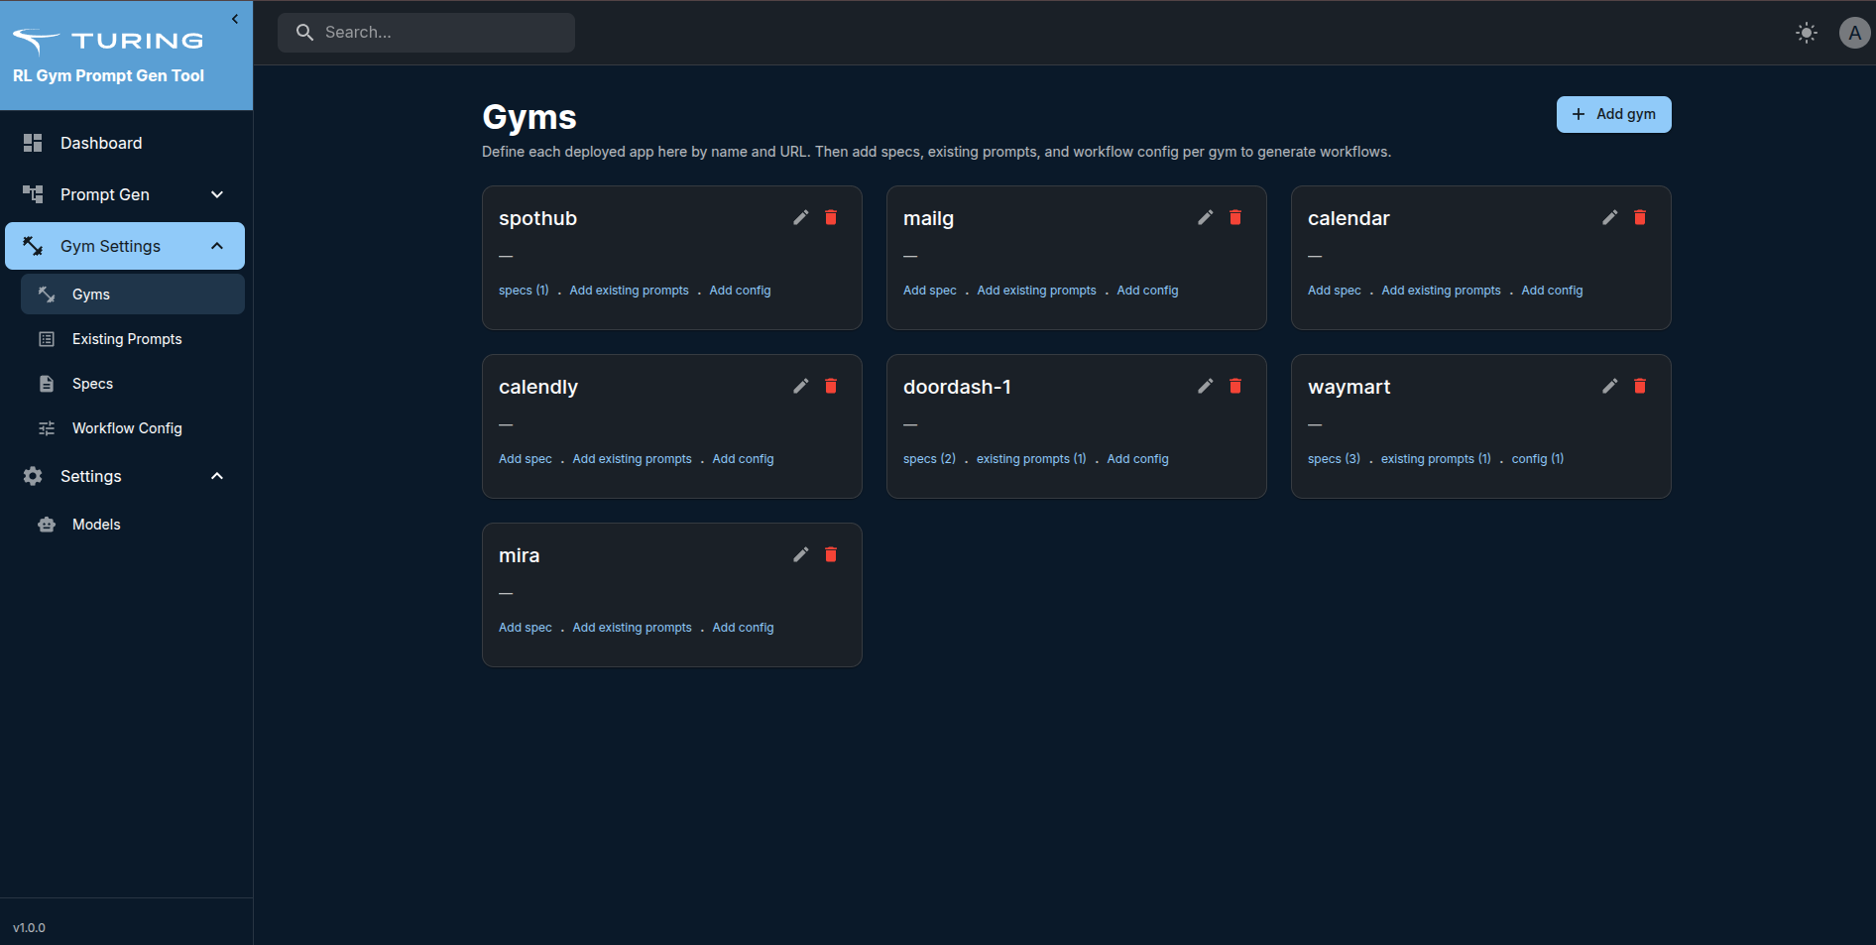Click the Models robot icon in sidebar
Viewport: 1876px width, 945px height.
tap(47, 524)
